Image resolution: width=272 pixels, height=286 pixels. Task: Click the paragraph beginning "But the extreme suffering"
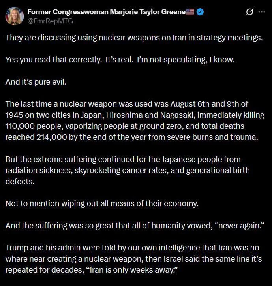coord(128,170)
